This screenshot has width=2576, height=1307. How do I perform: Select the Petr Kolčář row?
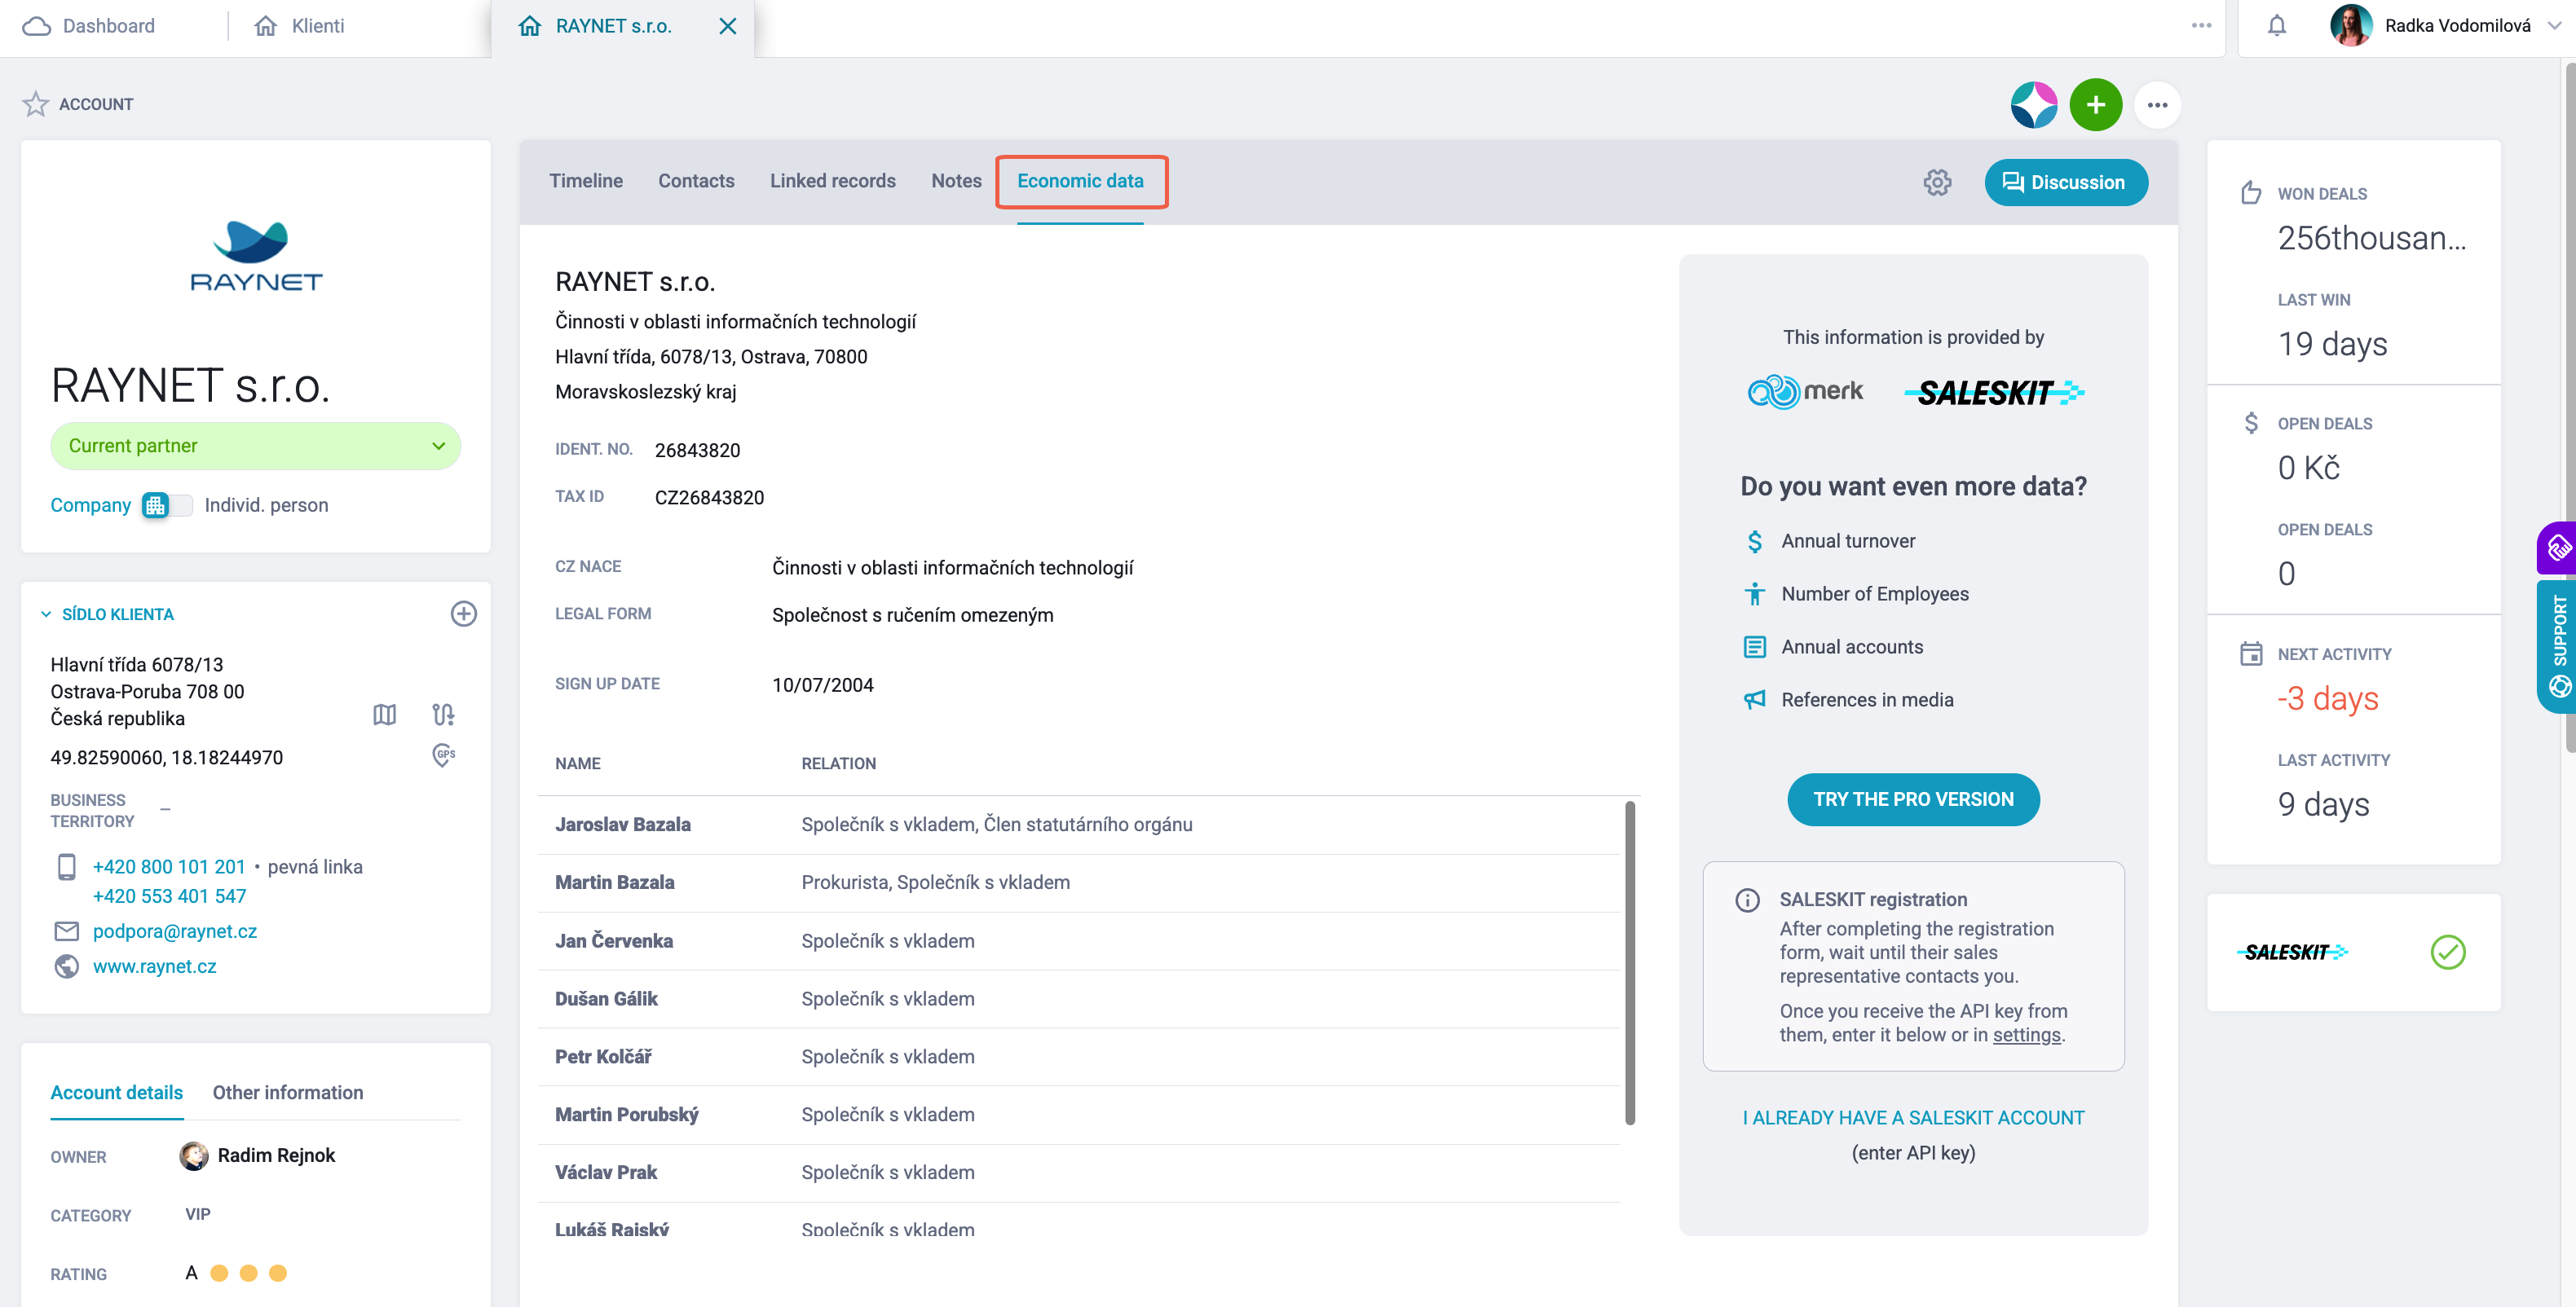[x=1079, y=1056]
